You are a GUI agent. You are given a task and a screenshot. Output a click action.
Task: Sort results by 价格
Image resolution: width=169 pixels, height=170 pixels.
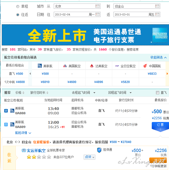20,92
